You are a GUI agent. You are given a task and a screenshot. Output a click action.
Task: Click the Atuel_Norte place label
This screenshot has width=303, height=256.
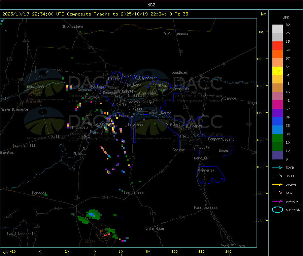tap(160, 113)
